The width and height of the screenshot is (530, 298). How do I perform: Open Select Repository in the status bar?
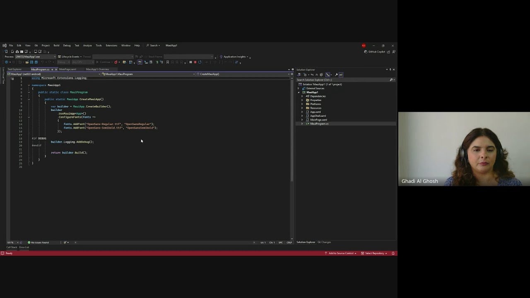pyautogui.click(x=373, y=253)
